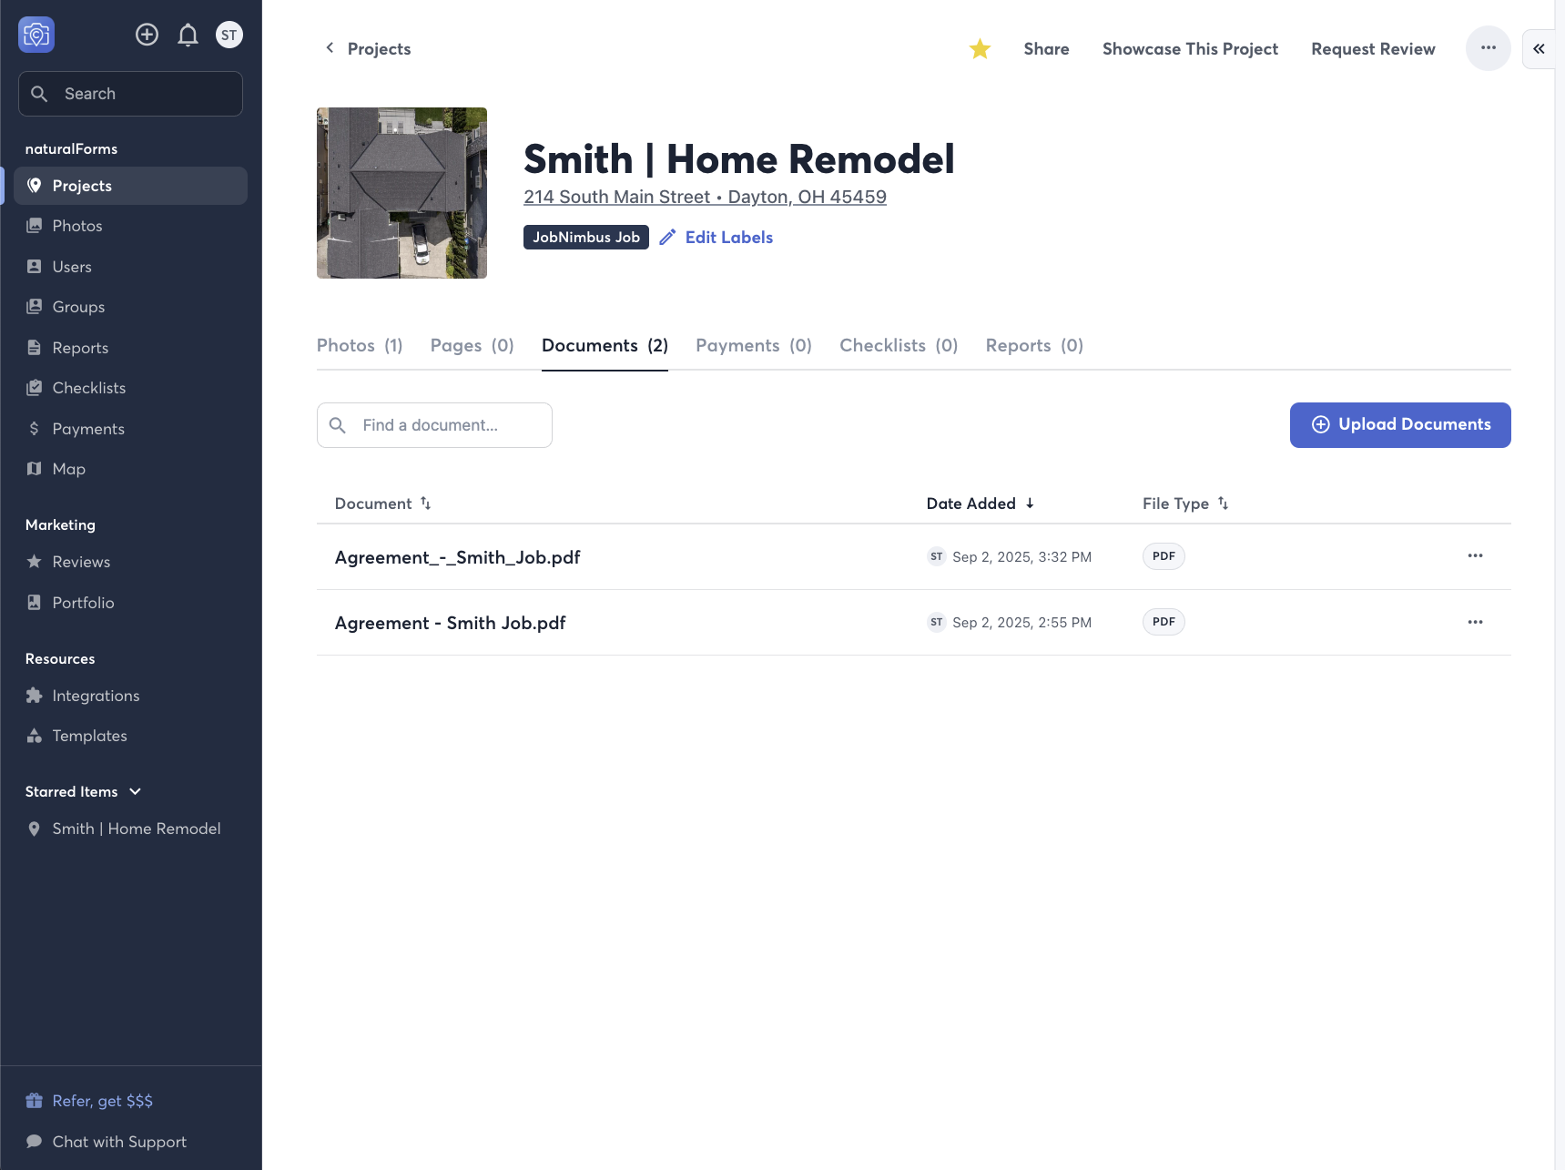Sort by Date Added column
1565x1170 pixels.
click(x=981, y=504)
